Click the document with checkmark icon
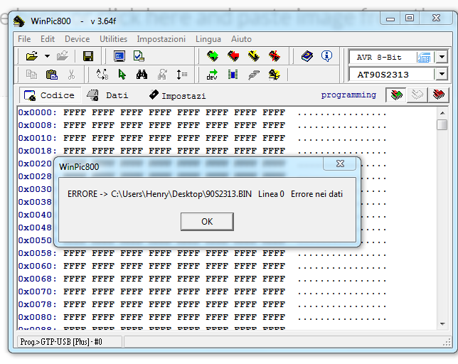The image size is (458, 364). click(x=139, y=56)
